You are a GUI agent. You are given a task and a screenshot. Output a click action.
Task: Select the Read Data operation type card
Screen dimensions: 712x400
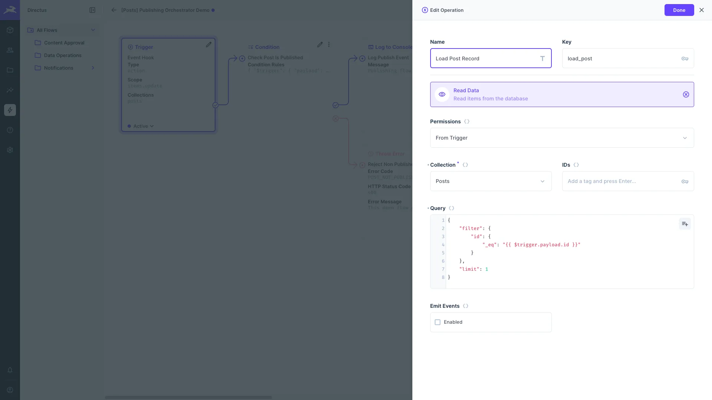562,94
